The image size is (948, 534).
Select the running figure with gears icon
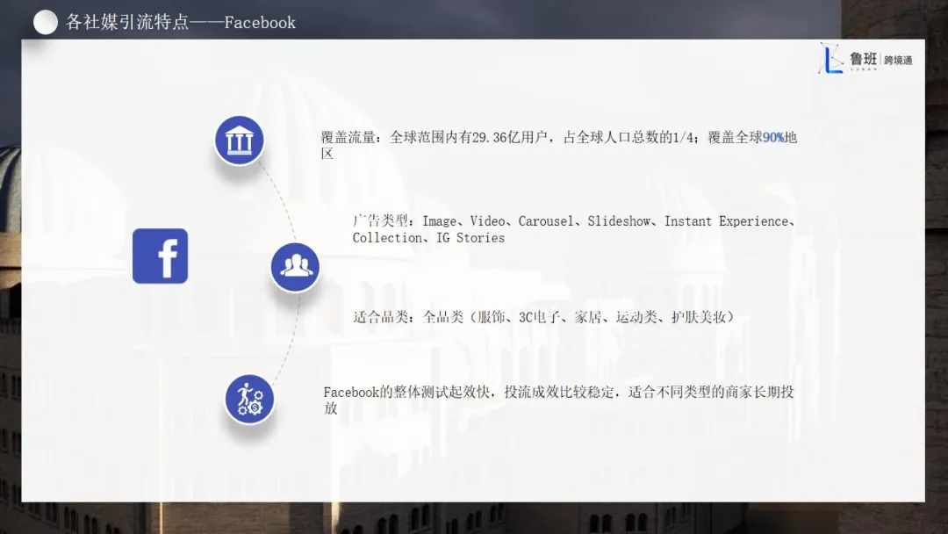[249, 399]
